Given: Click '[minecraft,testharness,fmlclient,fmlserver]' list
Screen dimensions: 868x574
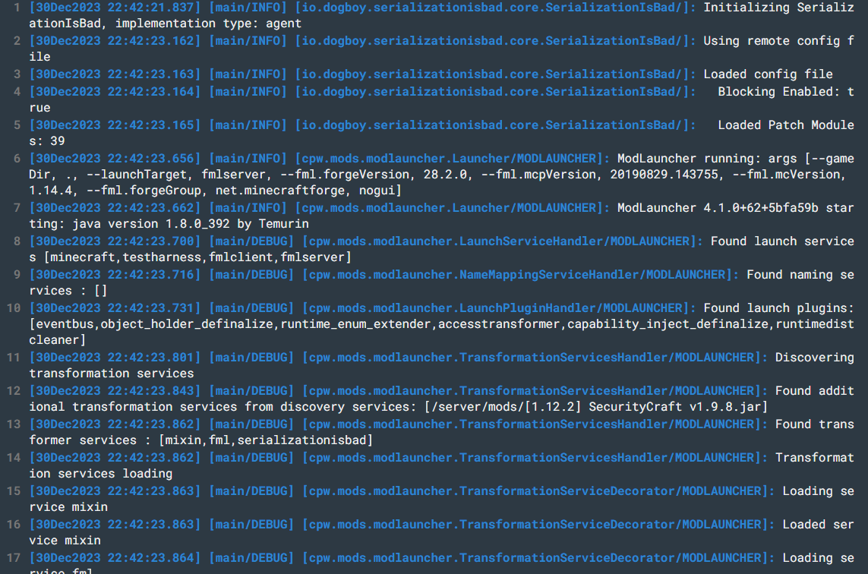Looking at the screenshot, I should click(x=197, y=257).
